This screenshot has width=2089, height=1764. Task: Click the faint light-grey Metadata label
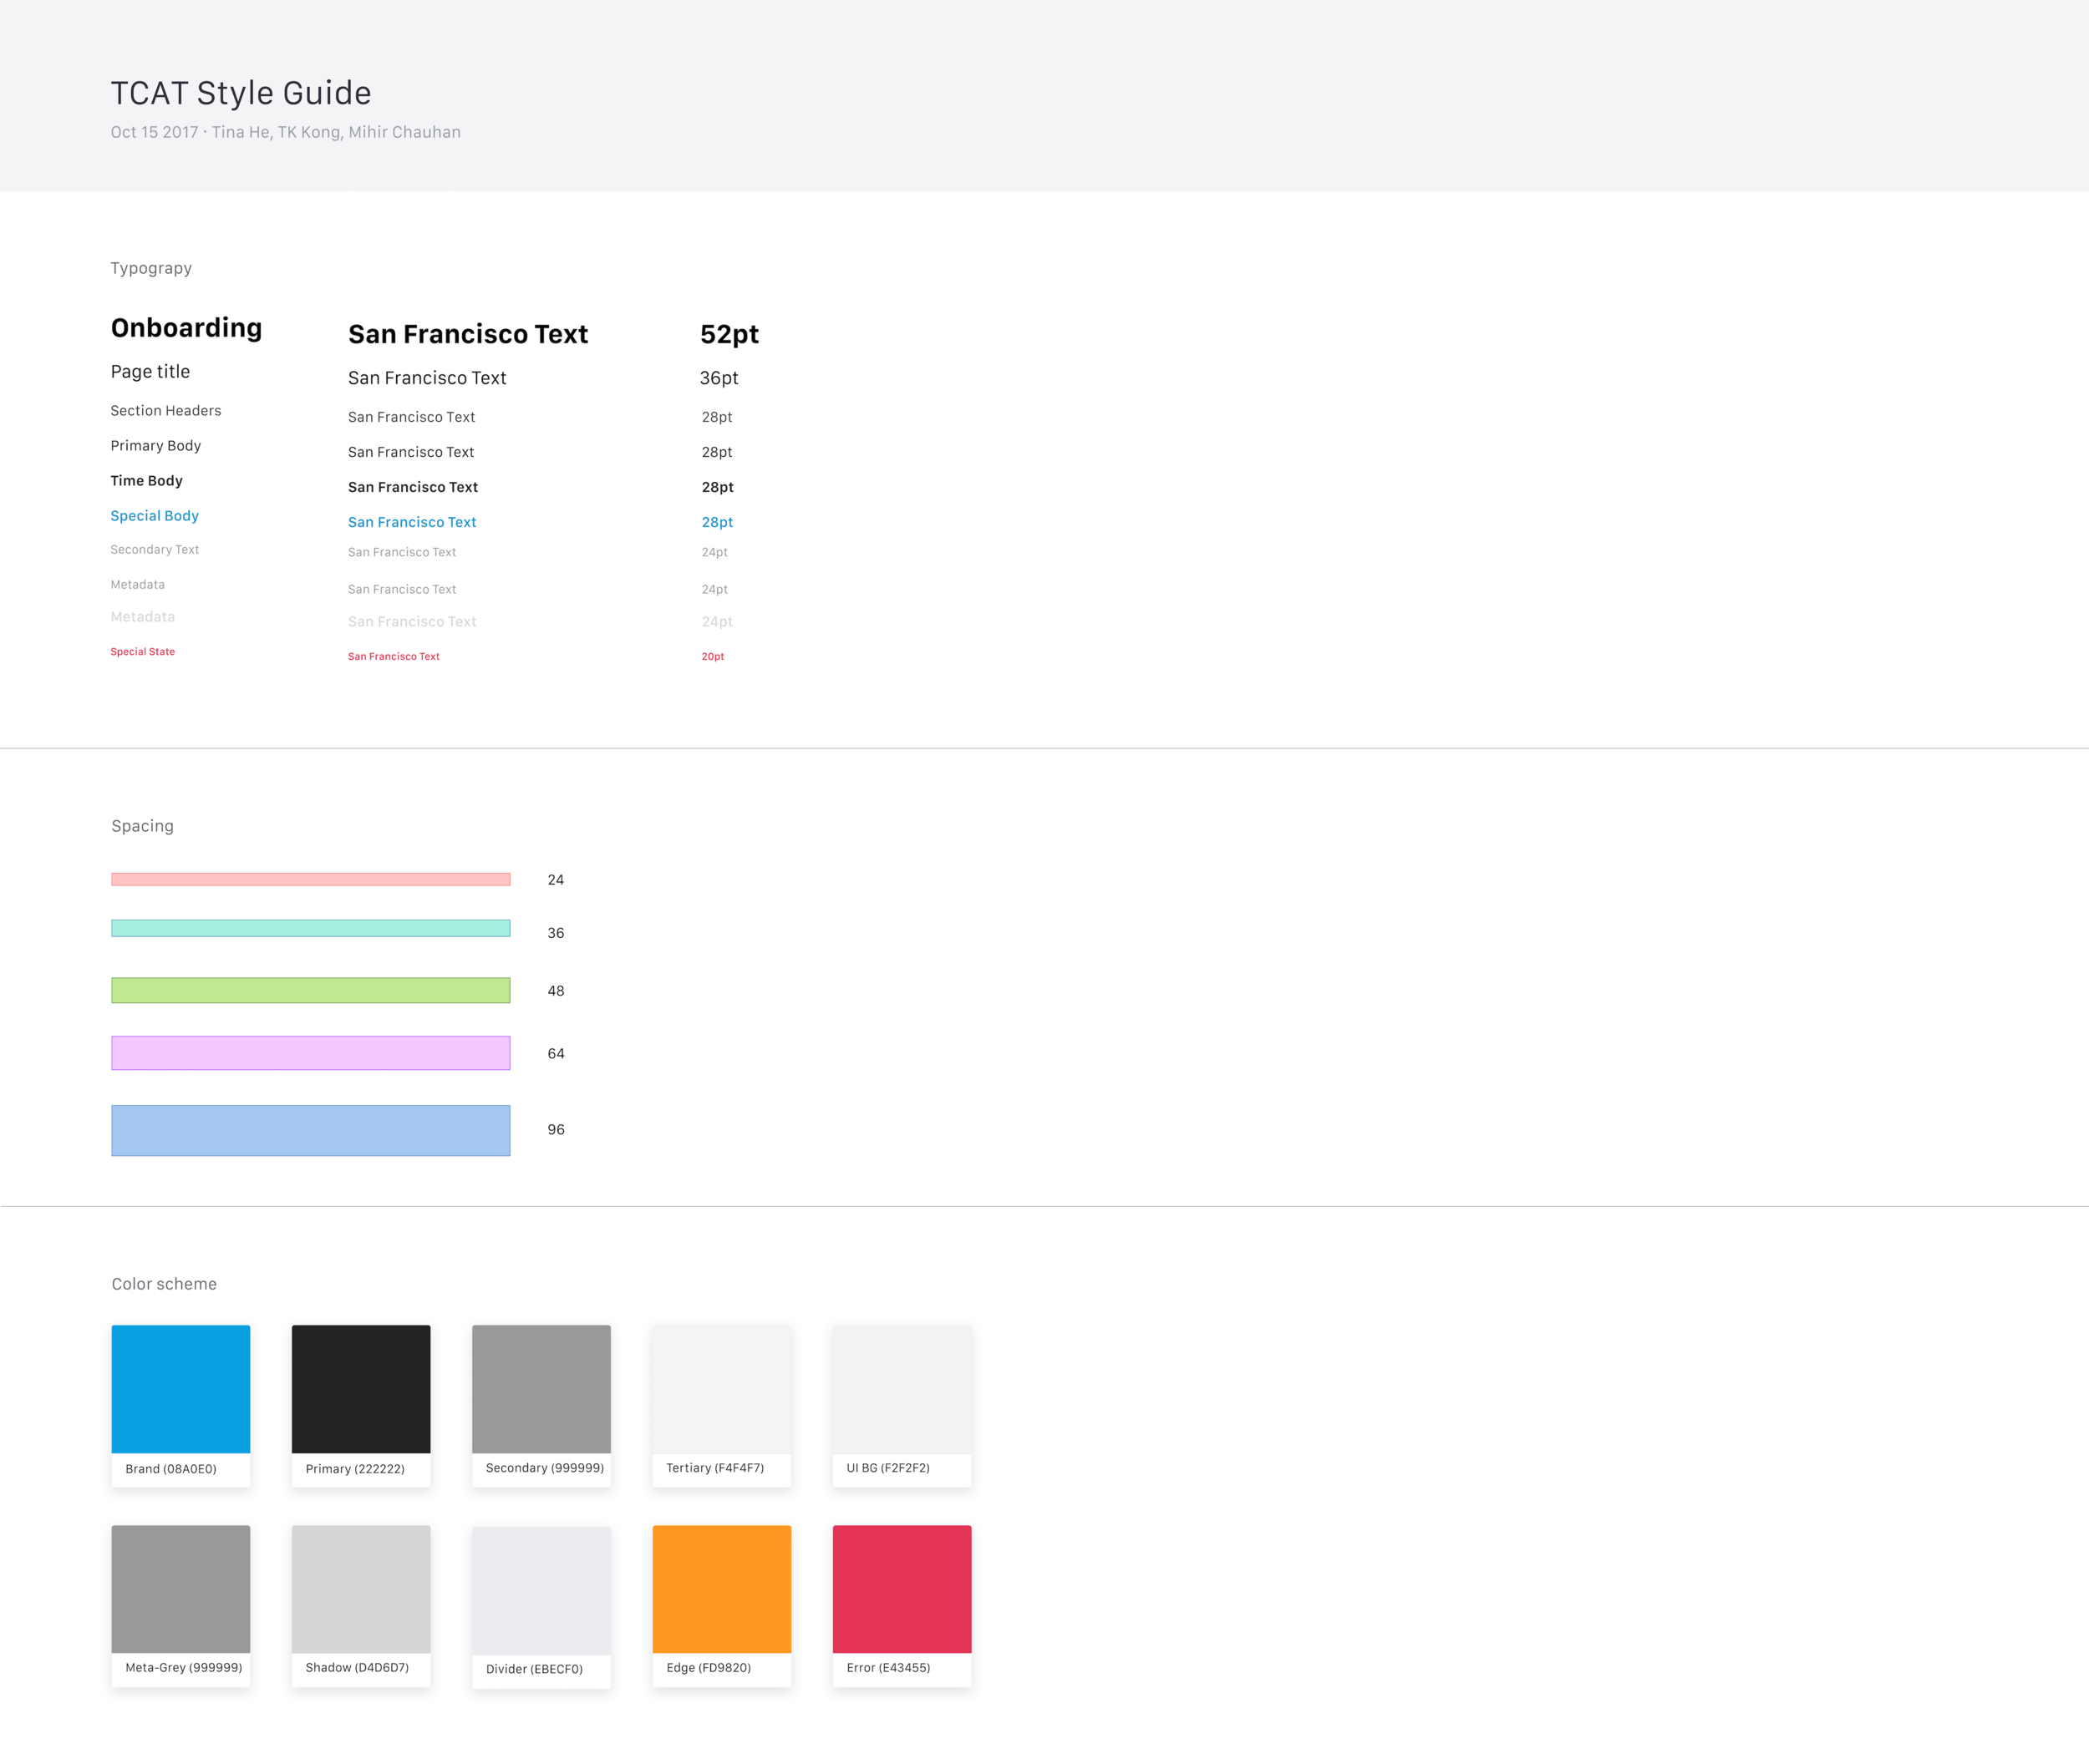point(143,616)
